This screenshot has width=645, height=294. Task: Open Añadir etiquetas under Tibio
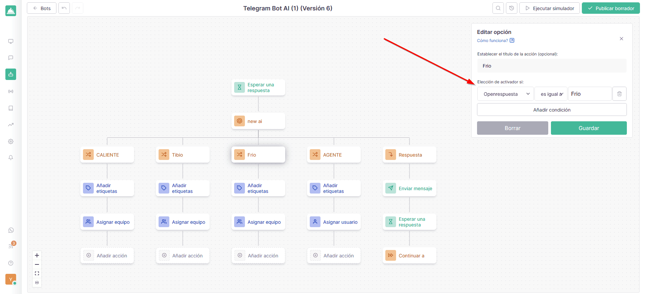[183, 188]
